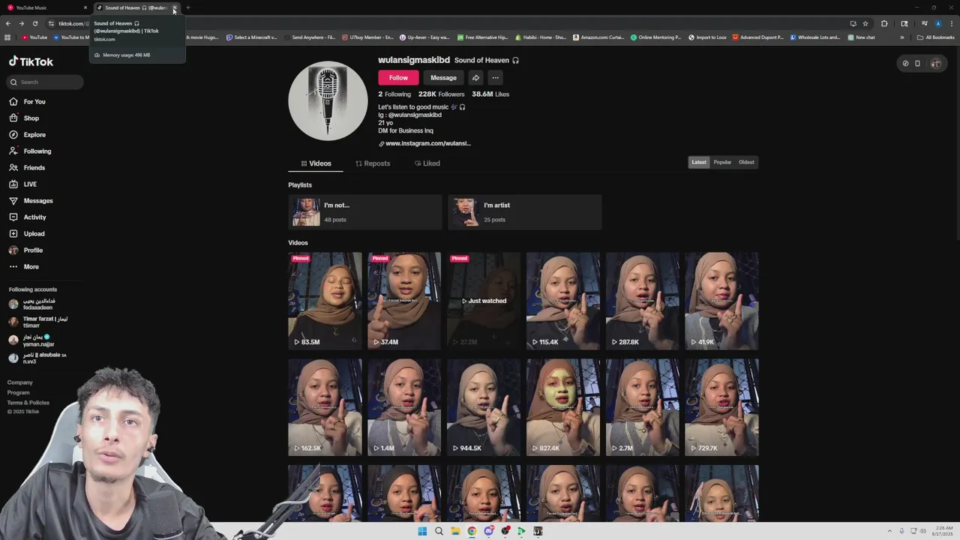Expand Terms & Policies footer section
This screenshot has height=540, width=960.
pyautogui.click(x=28, y=403)
